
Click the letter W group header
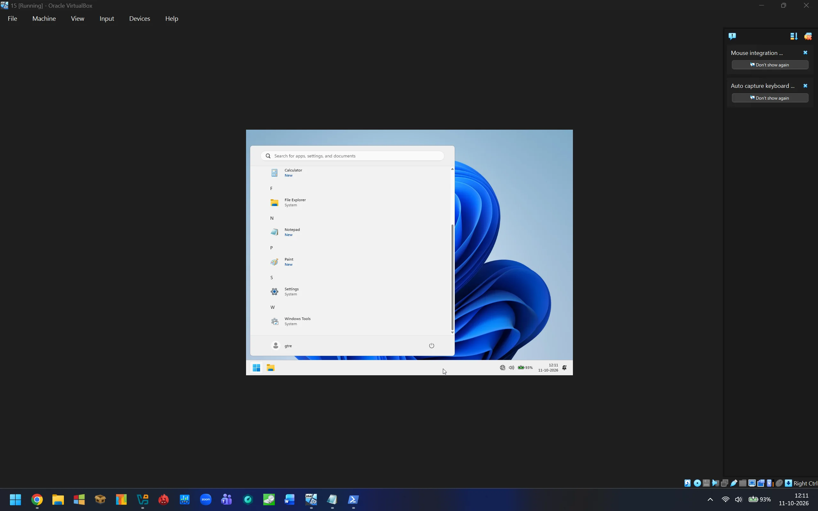coord(273,308)
